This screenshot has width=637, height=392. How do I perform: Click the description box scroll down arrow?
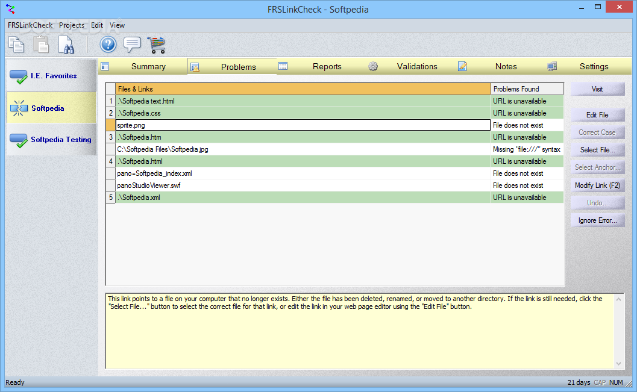point(619,364)
